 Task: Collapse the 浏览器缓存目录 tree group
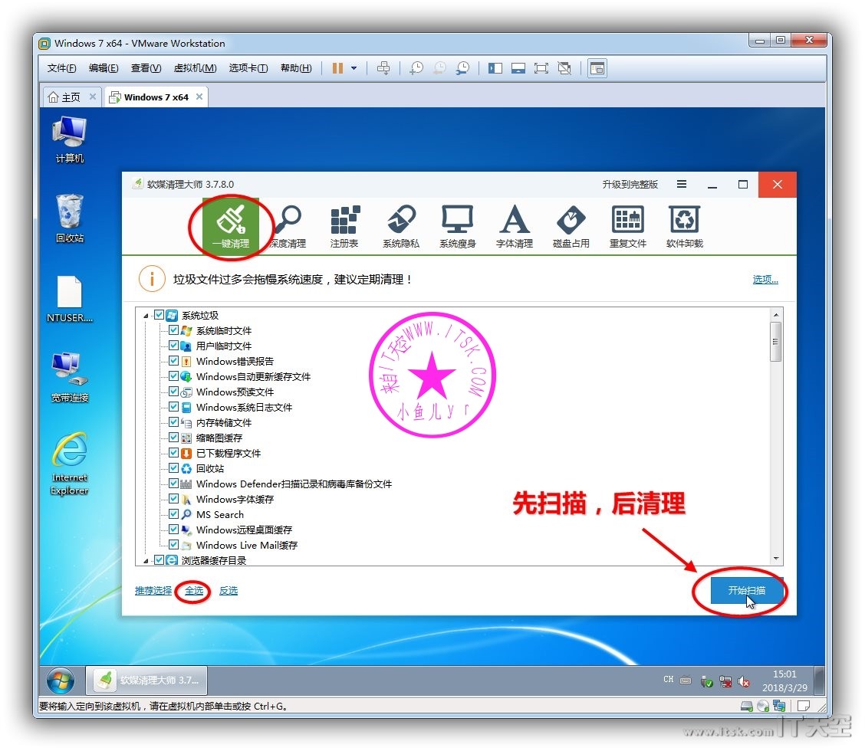pyautogui.click(x=146, y=561)
